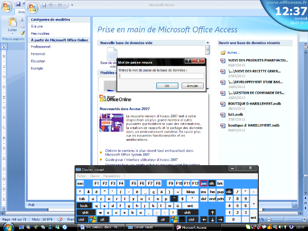Click OK in password dialog
308x231 pixels.
point(167,86)
